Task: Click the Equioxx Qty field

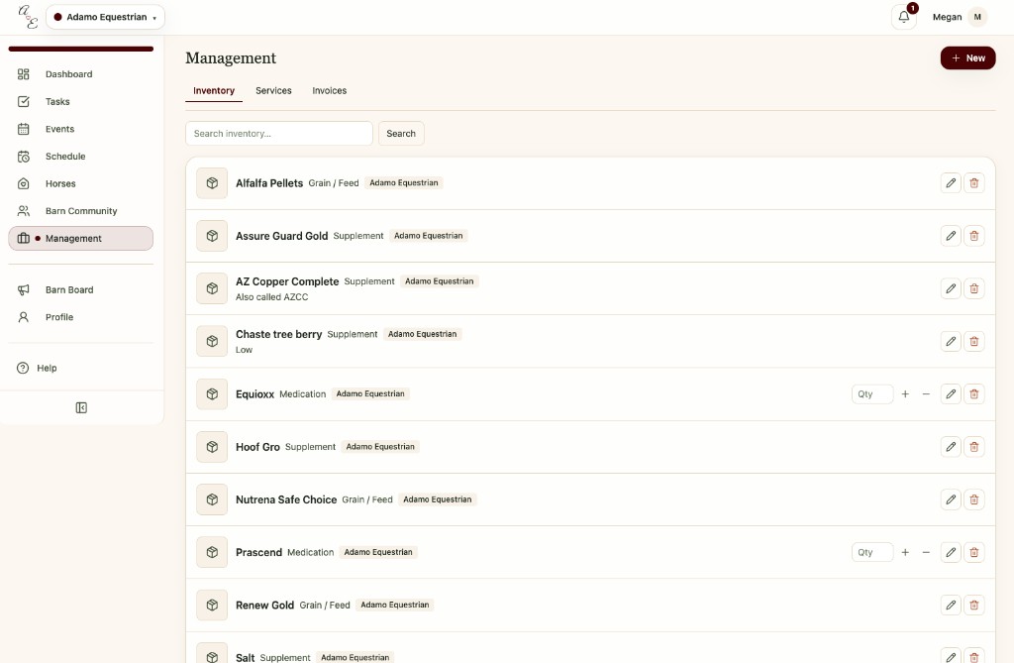Action: (872, 393)
